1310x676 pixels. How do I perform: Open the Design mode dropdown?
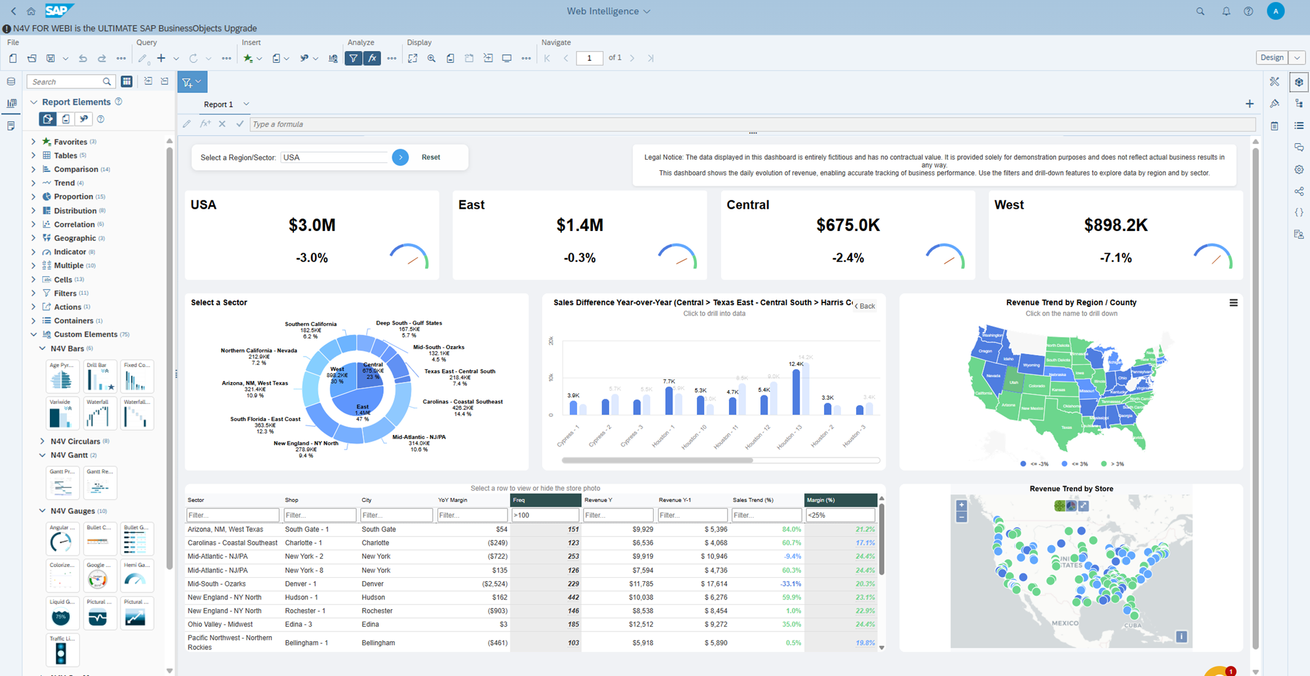pos(1298,58)
